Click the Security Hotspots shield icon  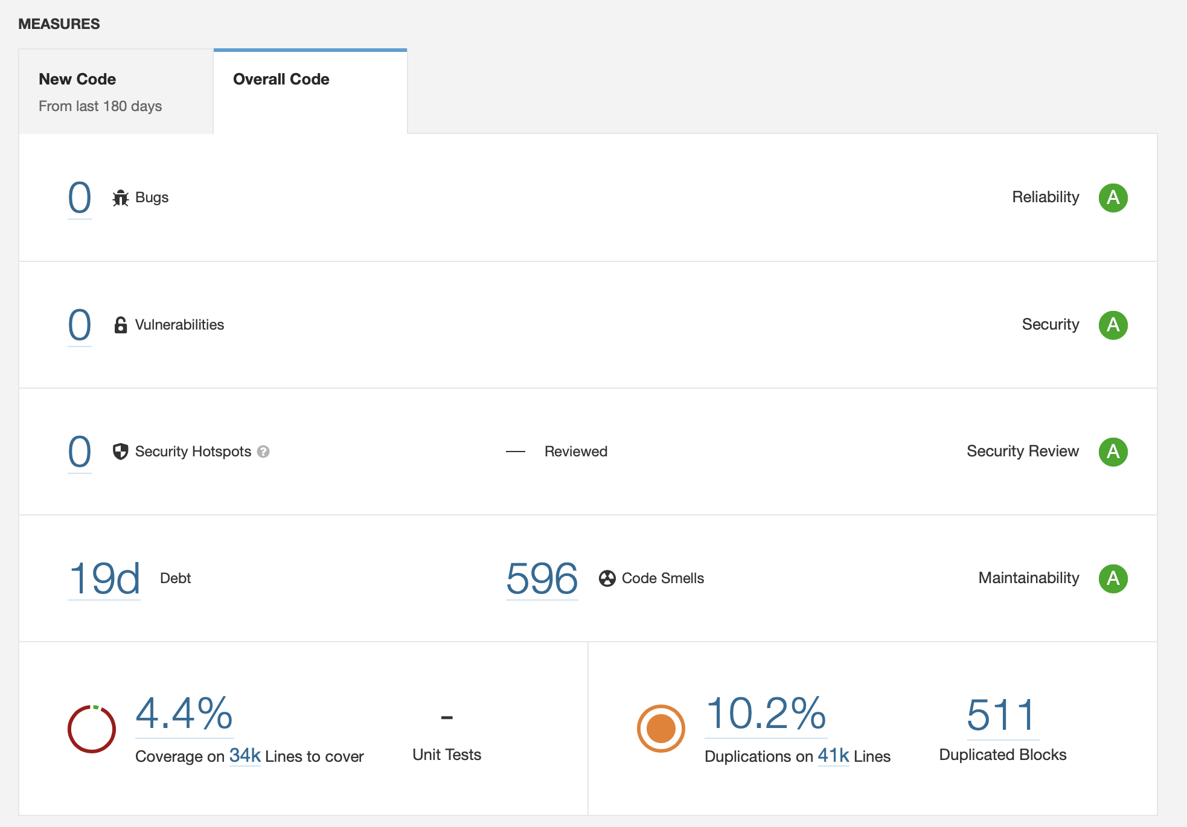[x=121, y=452]
